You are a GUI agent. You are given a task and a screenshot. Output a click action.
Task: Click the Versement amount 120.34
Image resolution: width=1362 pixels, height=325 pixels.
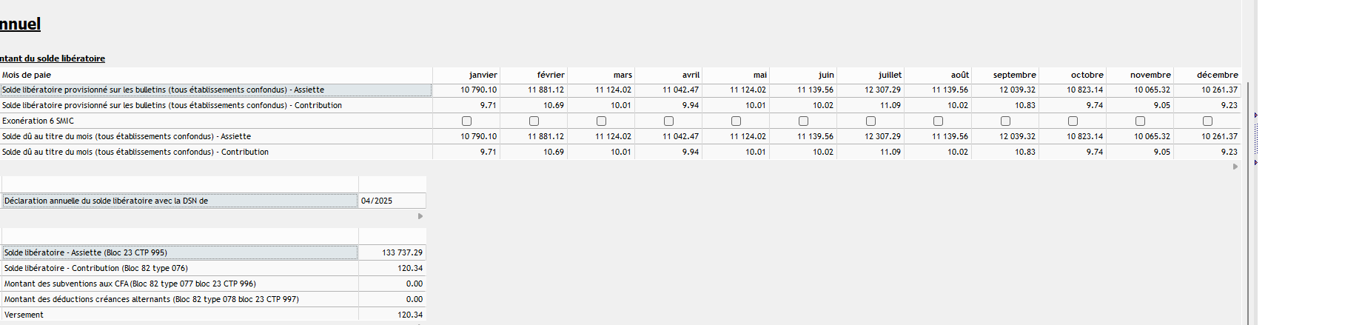click(392, 315)
